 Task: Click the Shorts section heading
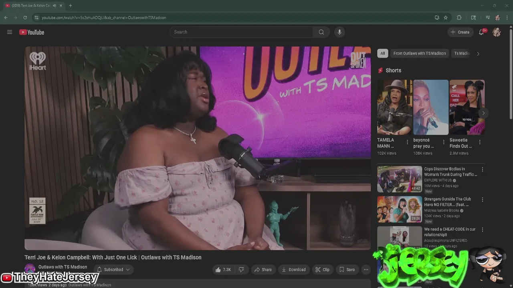(393, 70)
